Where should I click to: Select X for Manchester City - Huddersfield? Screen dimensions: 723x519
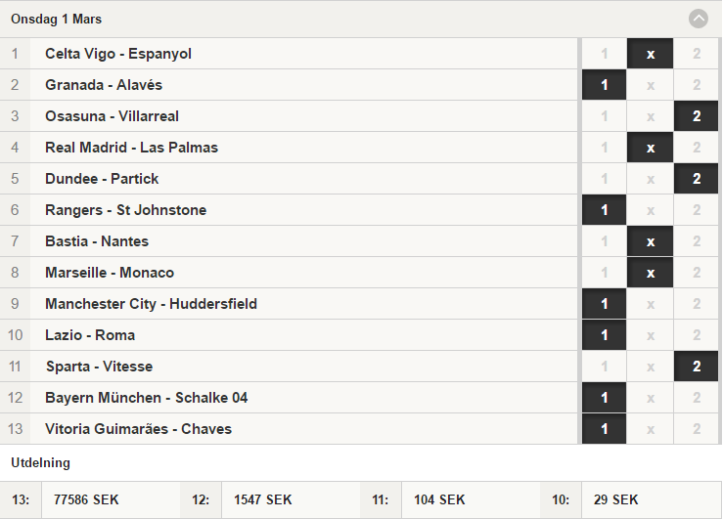651,304
